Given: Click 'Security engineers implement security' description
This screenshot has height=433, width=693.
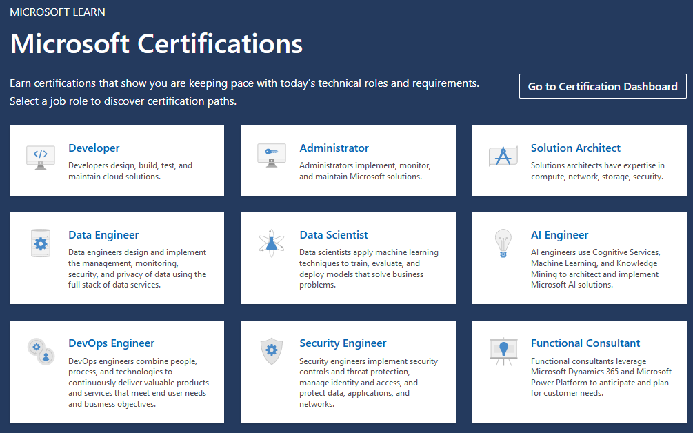Looking at the screenshot, I should tap(369, 383).
